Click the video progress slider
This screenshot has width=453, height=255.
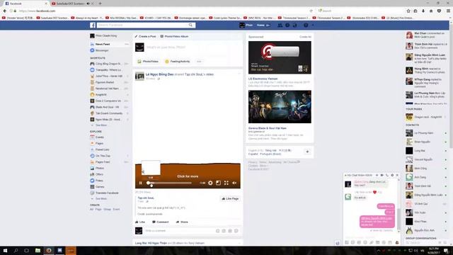click(169, 183)
